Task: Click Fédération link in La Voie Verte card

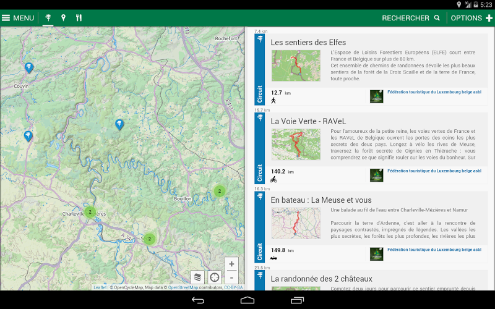Action: point(434,171)
